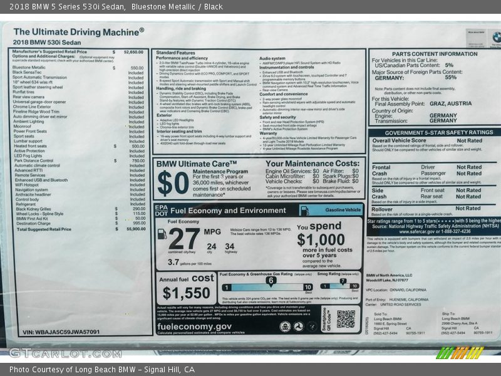Click the fuel pump icon next to 27 MPG
Viewport: 501px width, 376px height.
[162, 234]
